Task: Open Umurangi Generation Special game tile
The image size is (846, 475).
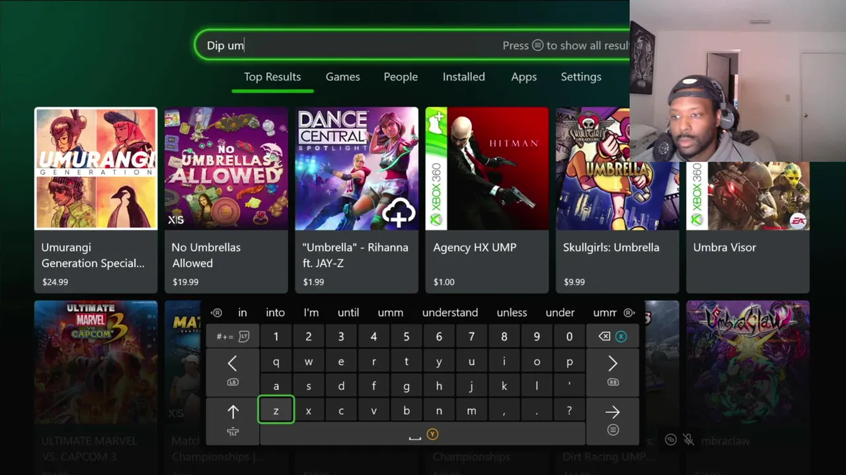Action: tap(96, 200)
